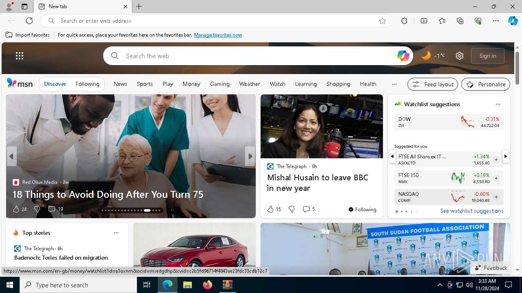The height and width of the screenshot is (293, 522).
Task: Open the tab actions menu icon
Action: click(24, 7)
